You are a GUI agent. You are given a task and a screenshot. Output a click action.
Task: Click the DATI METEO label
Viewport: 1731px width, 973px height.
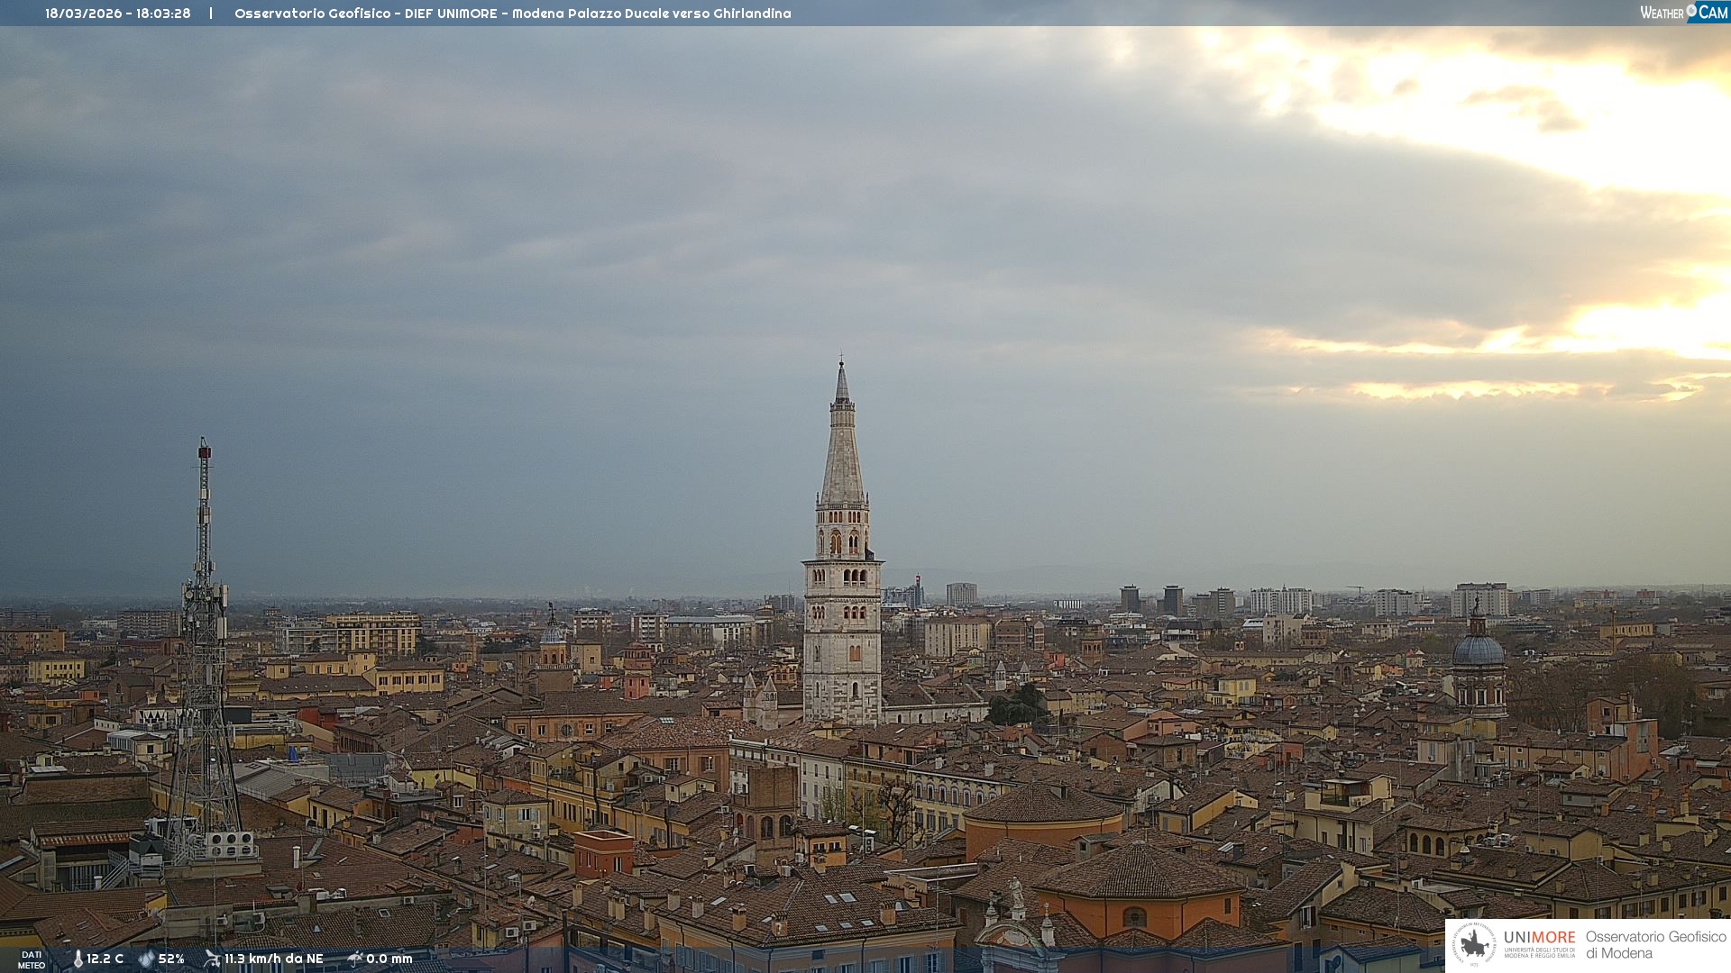[x=32, y=959]
